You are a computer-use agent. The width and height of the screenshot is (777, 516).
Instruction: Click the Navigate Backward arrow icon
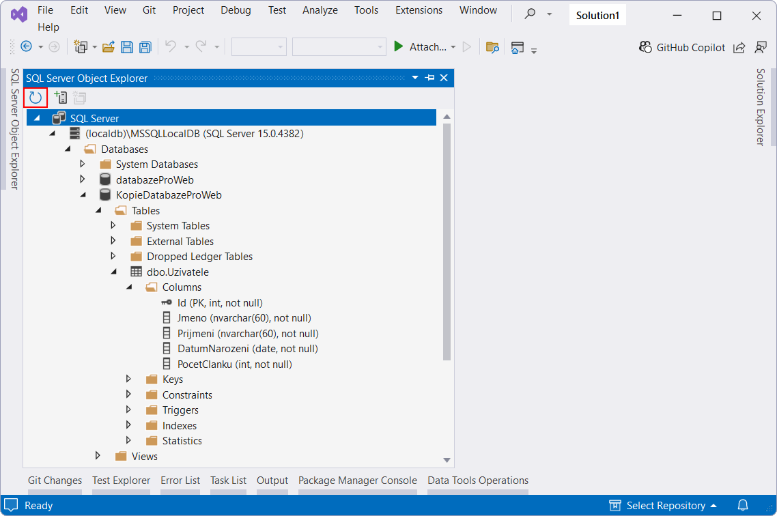click(x=27, y=46)
